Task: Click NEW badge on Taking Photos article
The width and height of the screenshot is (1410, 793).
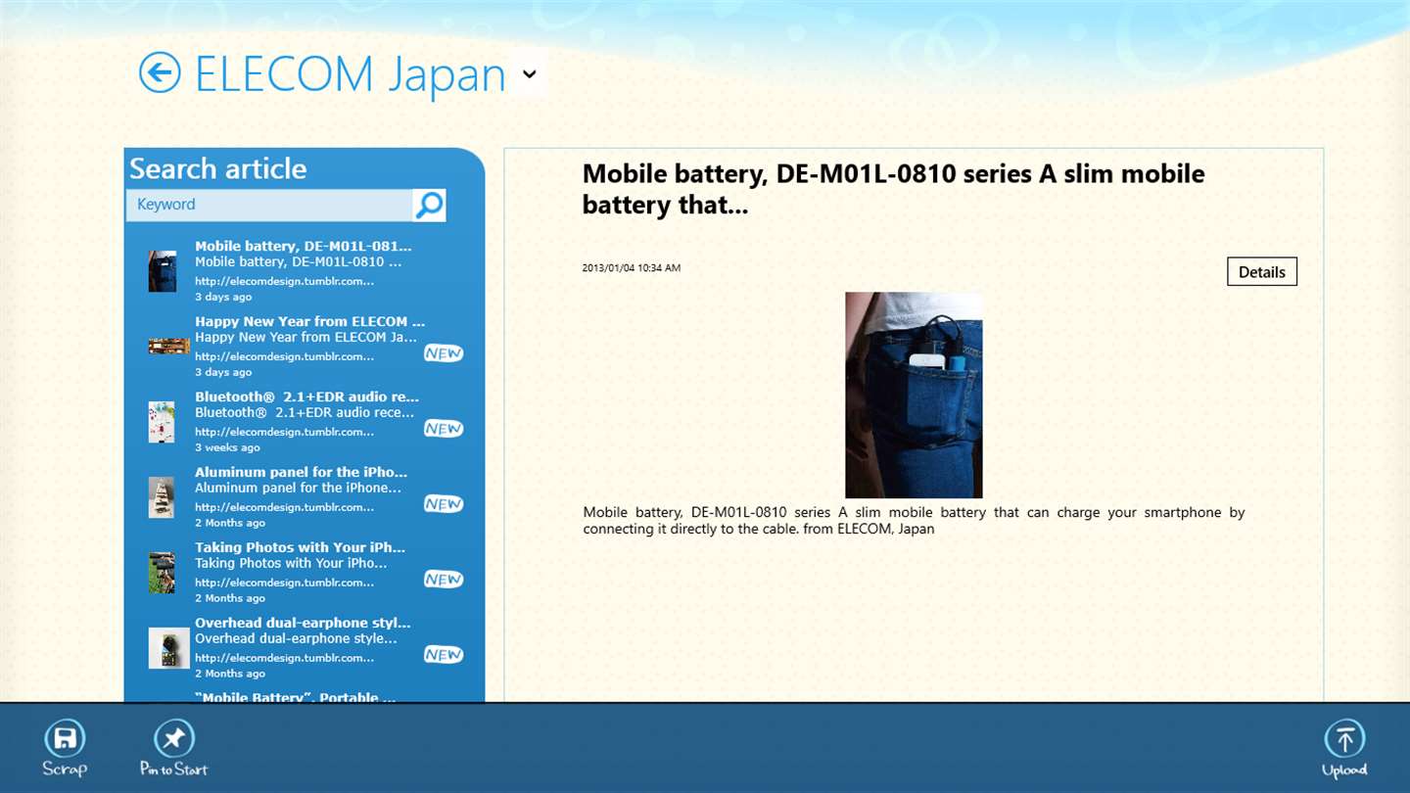Action: [444, 580]
